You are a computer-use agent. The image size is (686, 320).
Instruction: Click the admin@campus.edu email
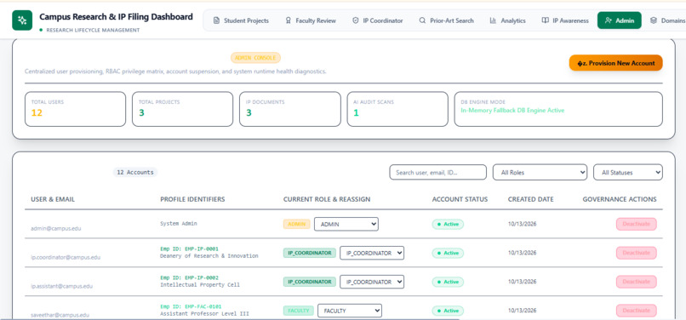[x=55, y=228]
